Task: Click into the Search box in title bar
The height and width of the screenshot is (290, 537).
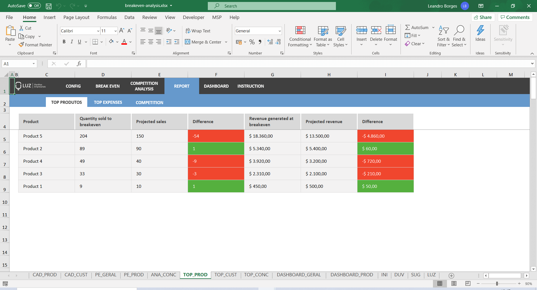Action: coord(272,6)
